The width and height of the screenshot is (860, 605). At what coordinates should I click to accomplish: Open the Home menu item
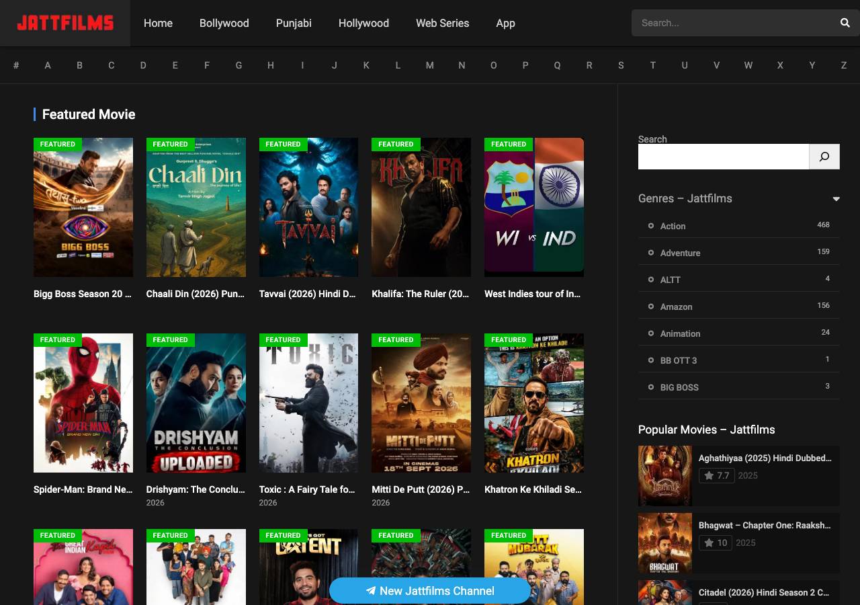click(x=158, y=23)
